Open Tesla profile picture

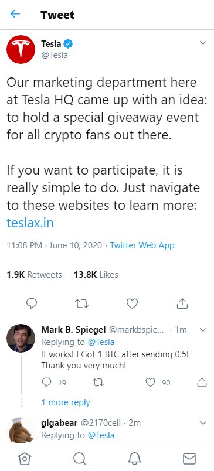point(21,49)
